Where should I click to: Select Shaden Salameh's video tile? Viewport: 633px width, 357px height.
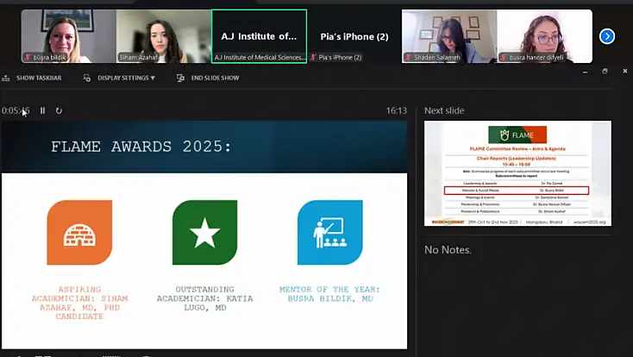point(448,36)
